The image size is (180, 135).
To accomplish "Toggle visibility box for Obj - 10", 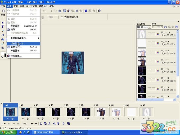I will (149, 34).
